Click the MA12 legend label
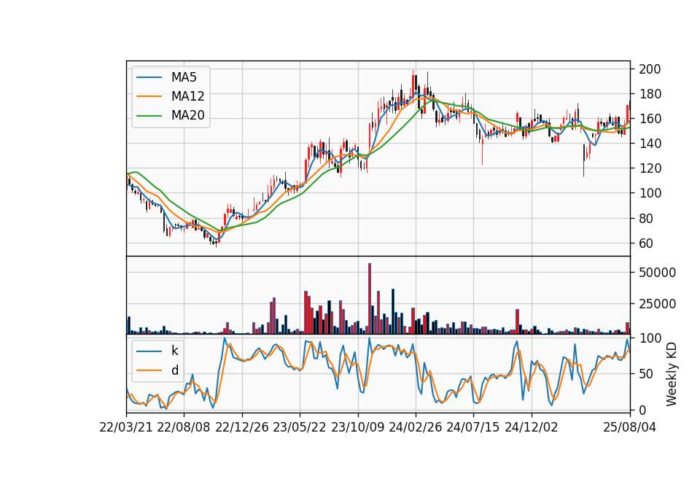This screenshot has width=700, height=503. click(x=187, y=96)
